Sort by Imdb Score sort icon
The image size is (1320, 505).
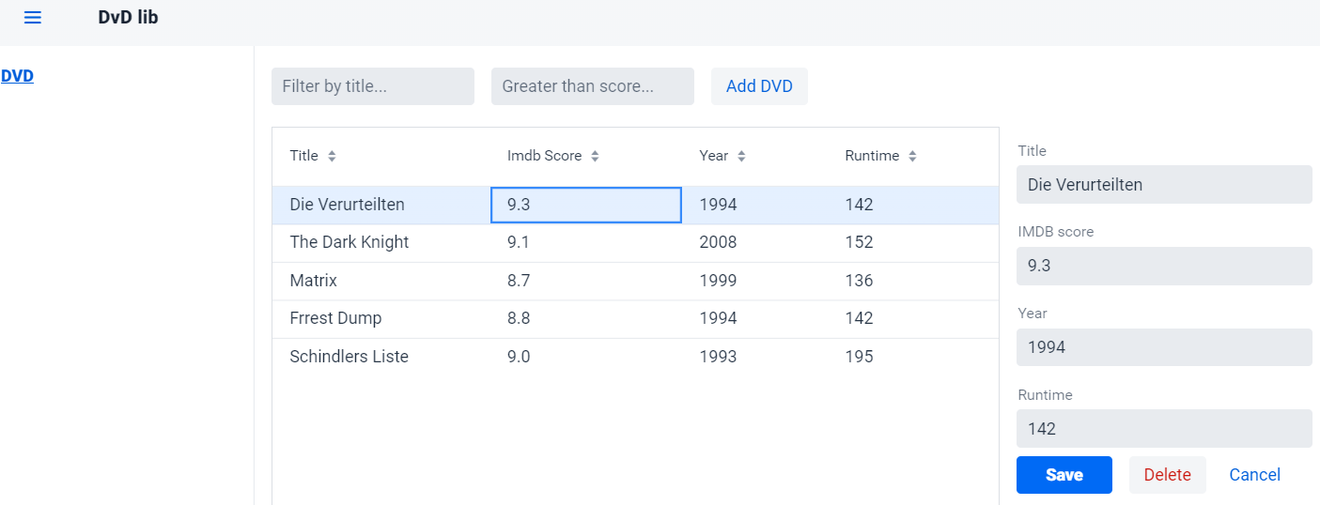tap(595, 157)
